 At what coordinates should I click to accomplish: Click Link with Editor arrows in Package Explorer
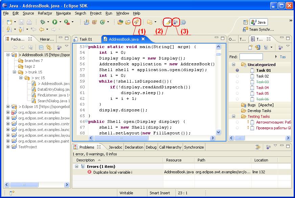click(48, 47)
